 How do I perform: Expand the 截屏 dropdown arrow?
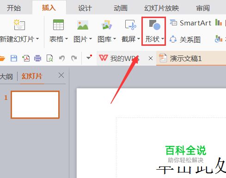[139, 38]
